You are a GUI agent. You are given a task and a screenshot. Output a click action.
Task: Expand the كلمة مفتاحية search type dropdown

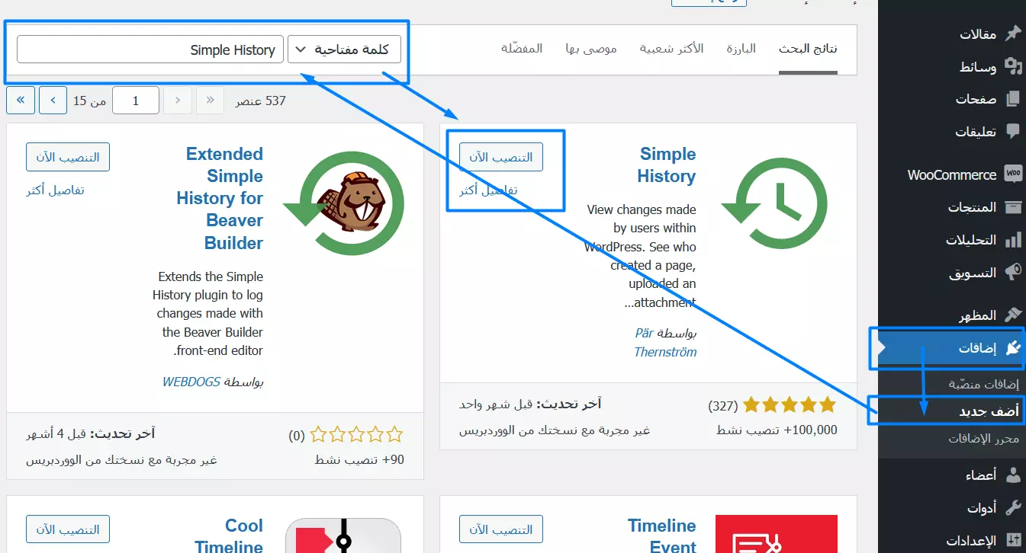pyautogui.click(x=344, y=50)
